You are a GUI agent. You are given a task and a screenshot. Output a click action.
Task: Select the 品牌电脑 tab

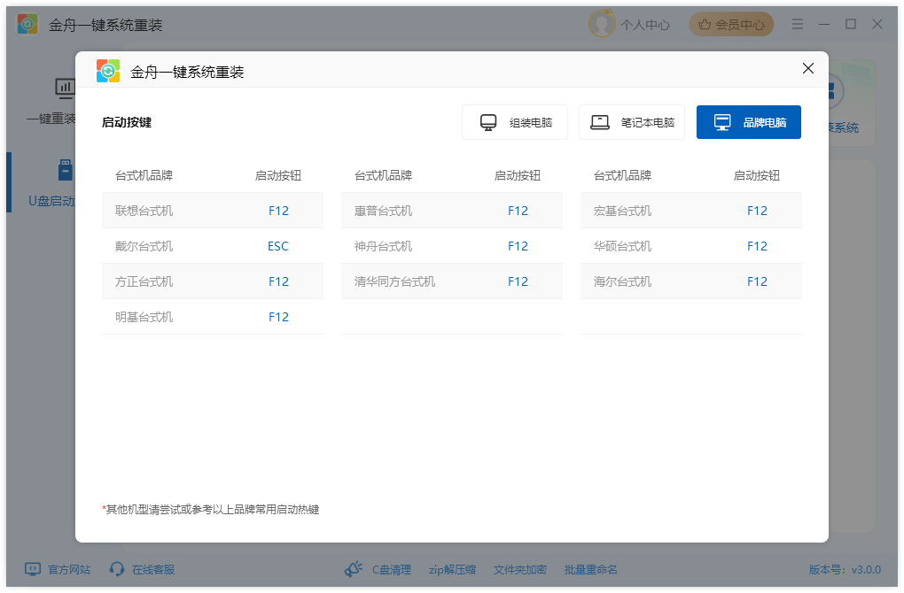pos(748,122)
